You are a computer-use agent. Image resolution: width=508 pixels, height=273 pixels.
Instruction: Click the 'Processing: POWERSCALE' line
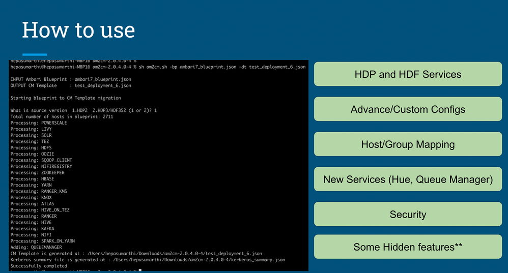(39, 123)
